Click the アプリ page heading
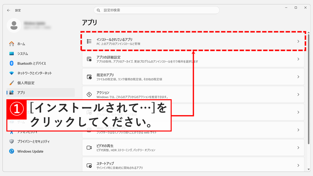This screenshot has height=176, width=313. pos(90,22)
